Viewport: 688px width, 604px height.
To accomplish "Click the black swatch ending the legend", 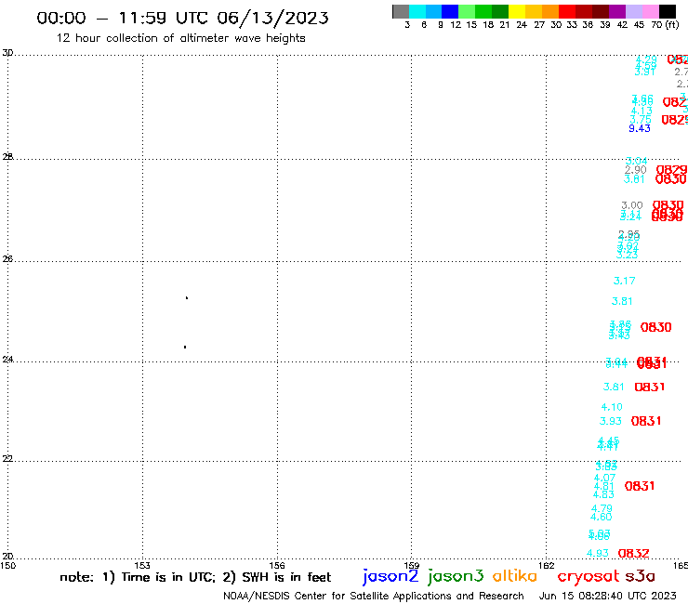I will point(668,11).
